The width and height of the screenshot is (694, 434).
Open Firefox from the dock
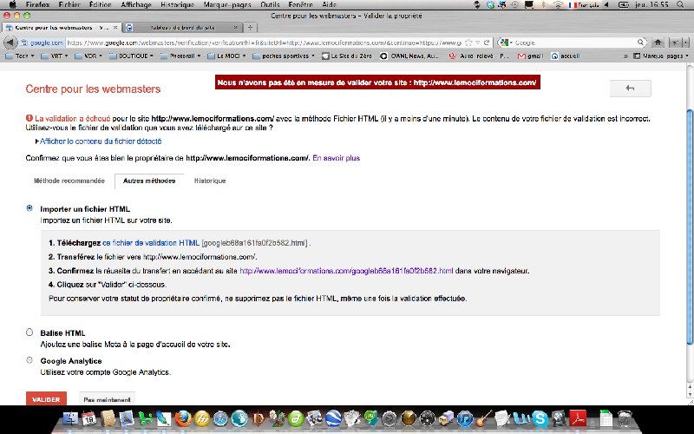181,419
